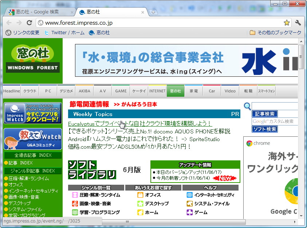The width and height of the screenshot is (307, 228).
Task: Open the INTERNET category tab
Action: (x=157, y=91)
